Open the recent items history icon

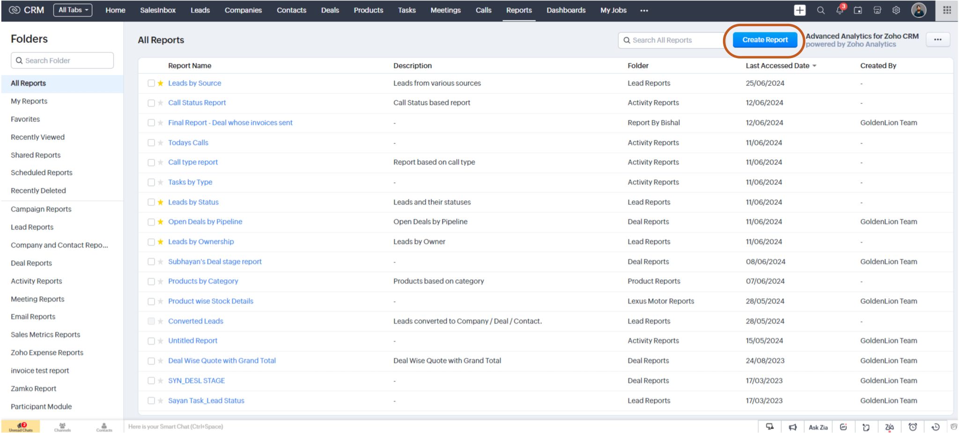(936, 427)
